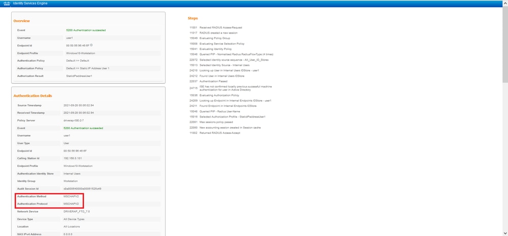Screen dimensions: 508x236
Task: Click step "11001 Received RADIUS Access-Request"
Action: tap(216, 27)
